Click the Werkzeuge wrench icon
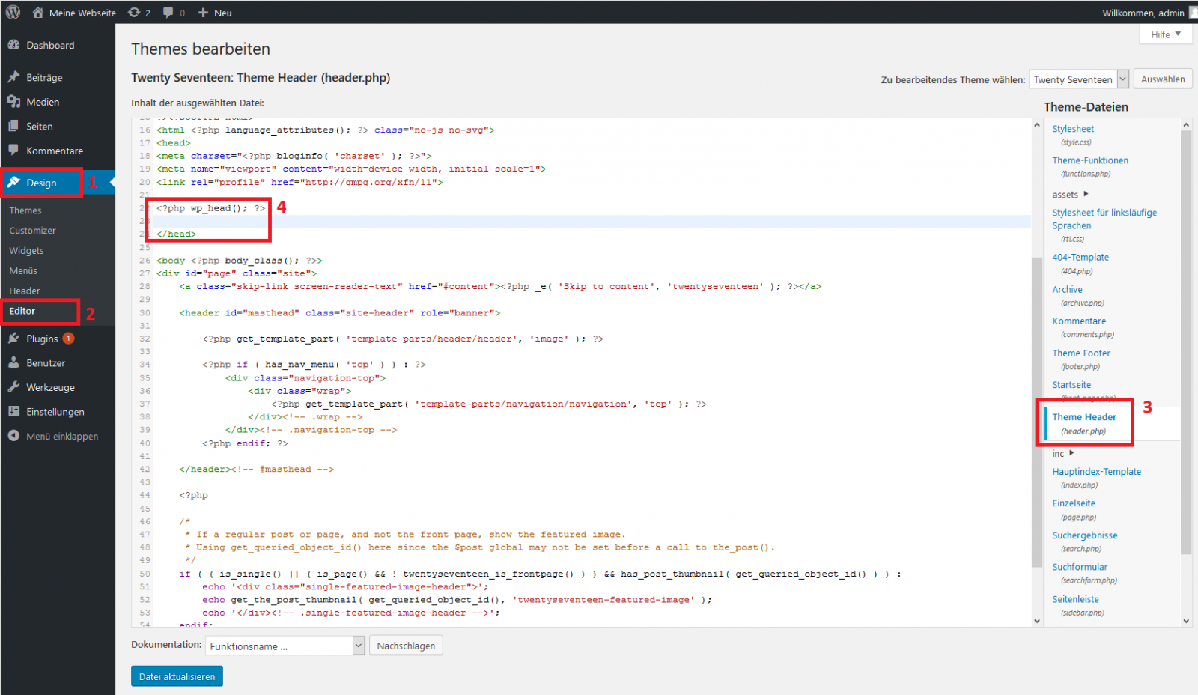Screen dimensions: 1198x695 [15, 387]
